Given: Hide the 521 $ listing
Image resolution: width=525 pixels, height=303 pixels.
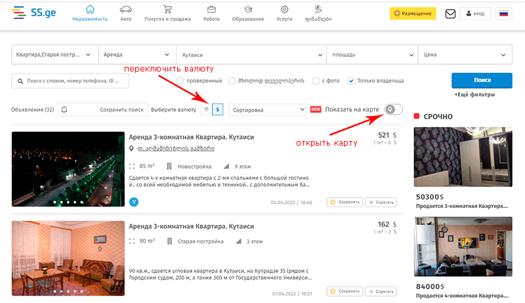Looking at the screenshot, I should pyautogui.click(x=381, y=202).
